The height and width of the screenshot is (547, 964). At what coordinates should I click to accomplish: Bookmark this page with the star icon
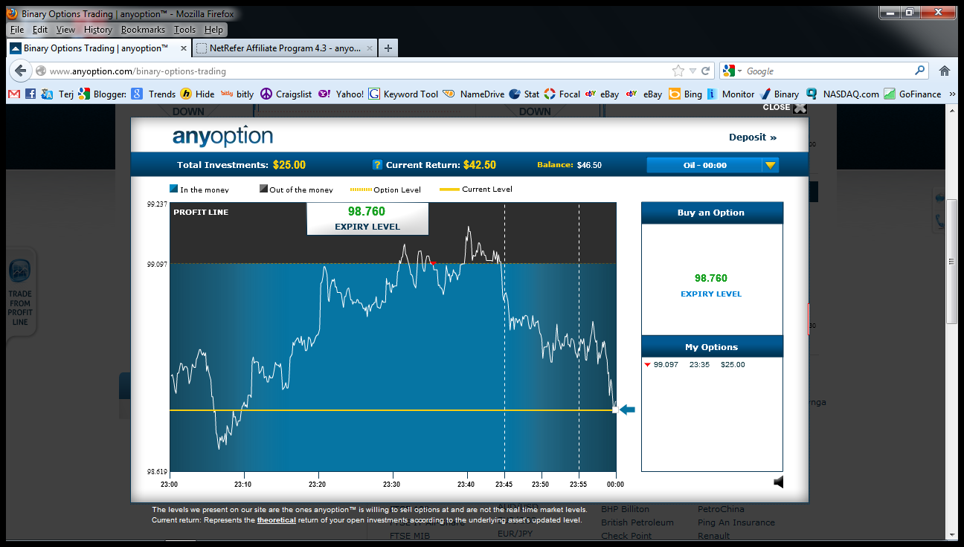[678, 71]
